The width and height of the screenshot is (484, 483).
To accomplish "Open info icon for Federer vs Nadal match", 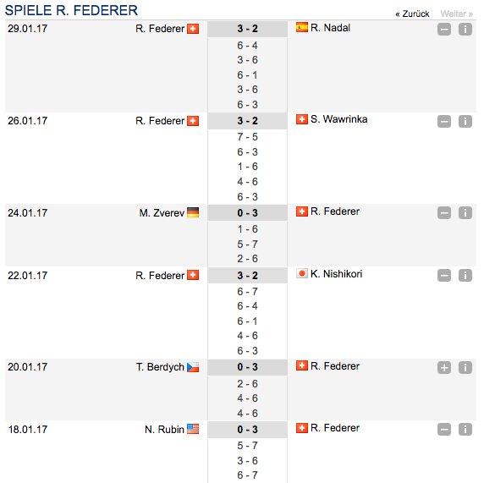I will tap(465, 30).
